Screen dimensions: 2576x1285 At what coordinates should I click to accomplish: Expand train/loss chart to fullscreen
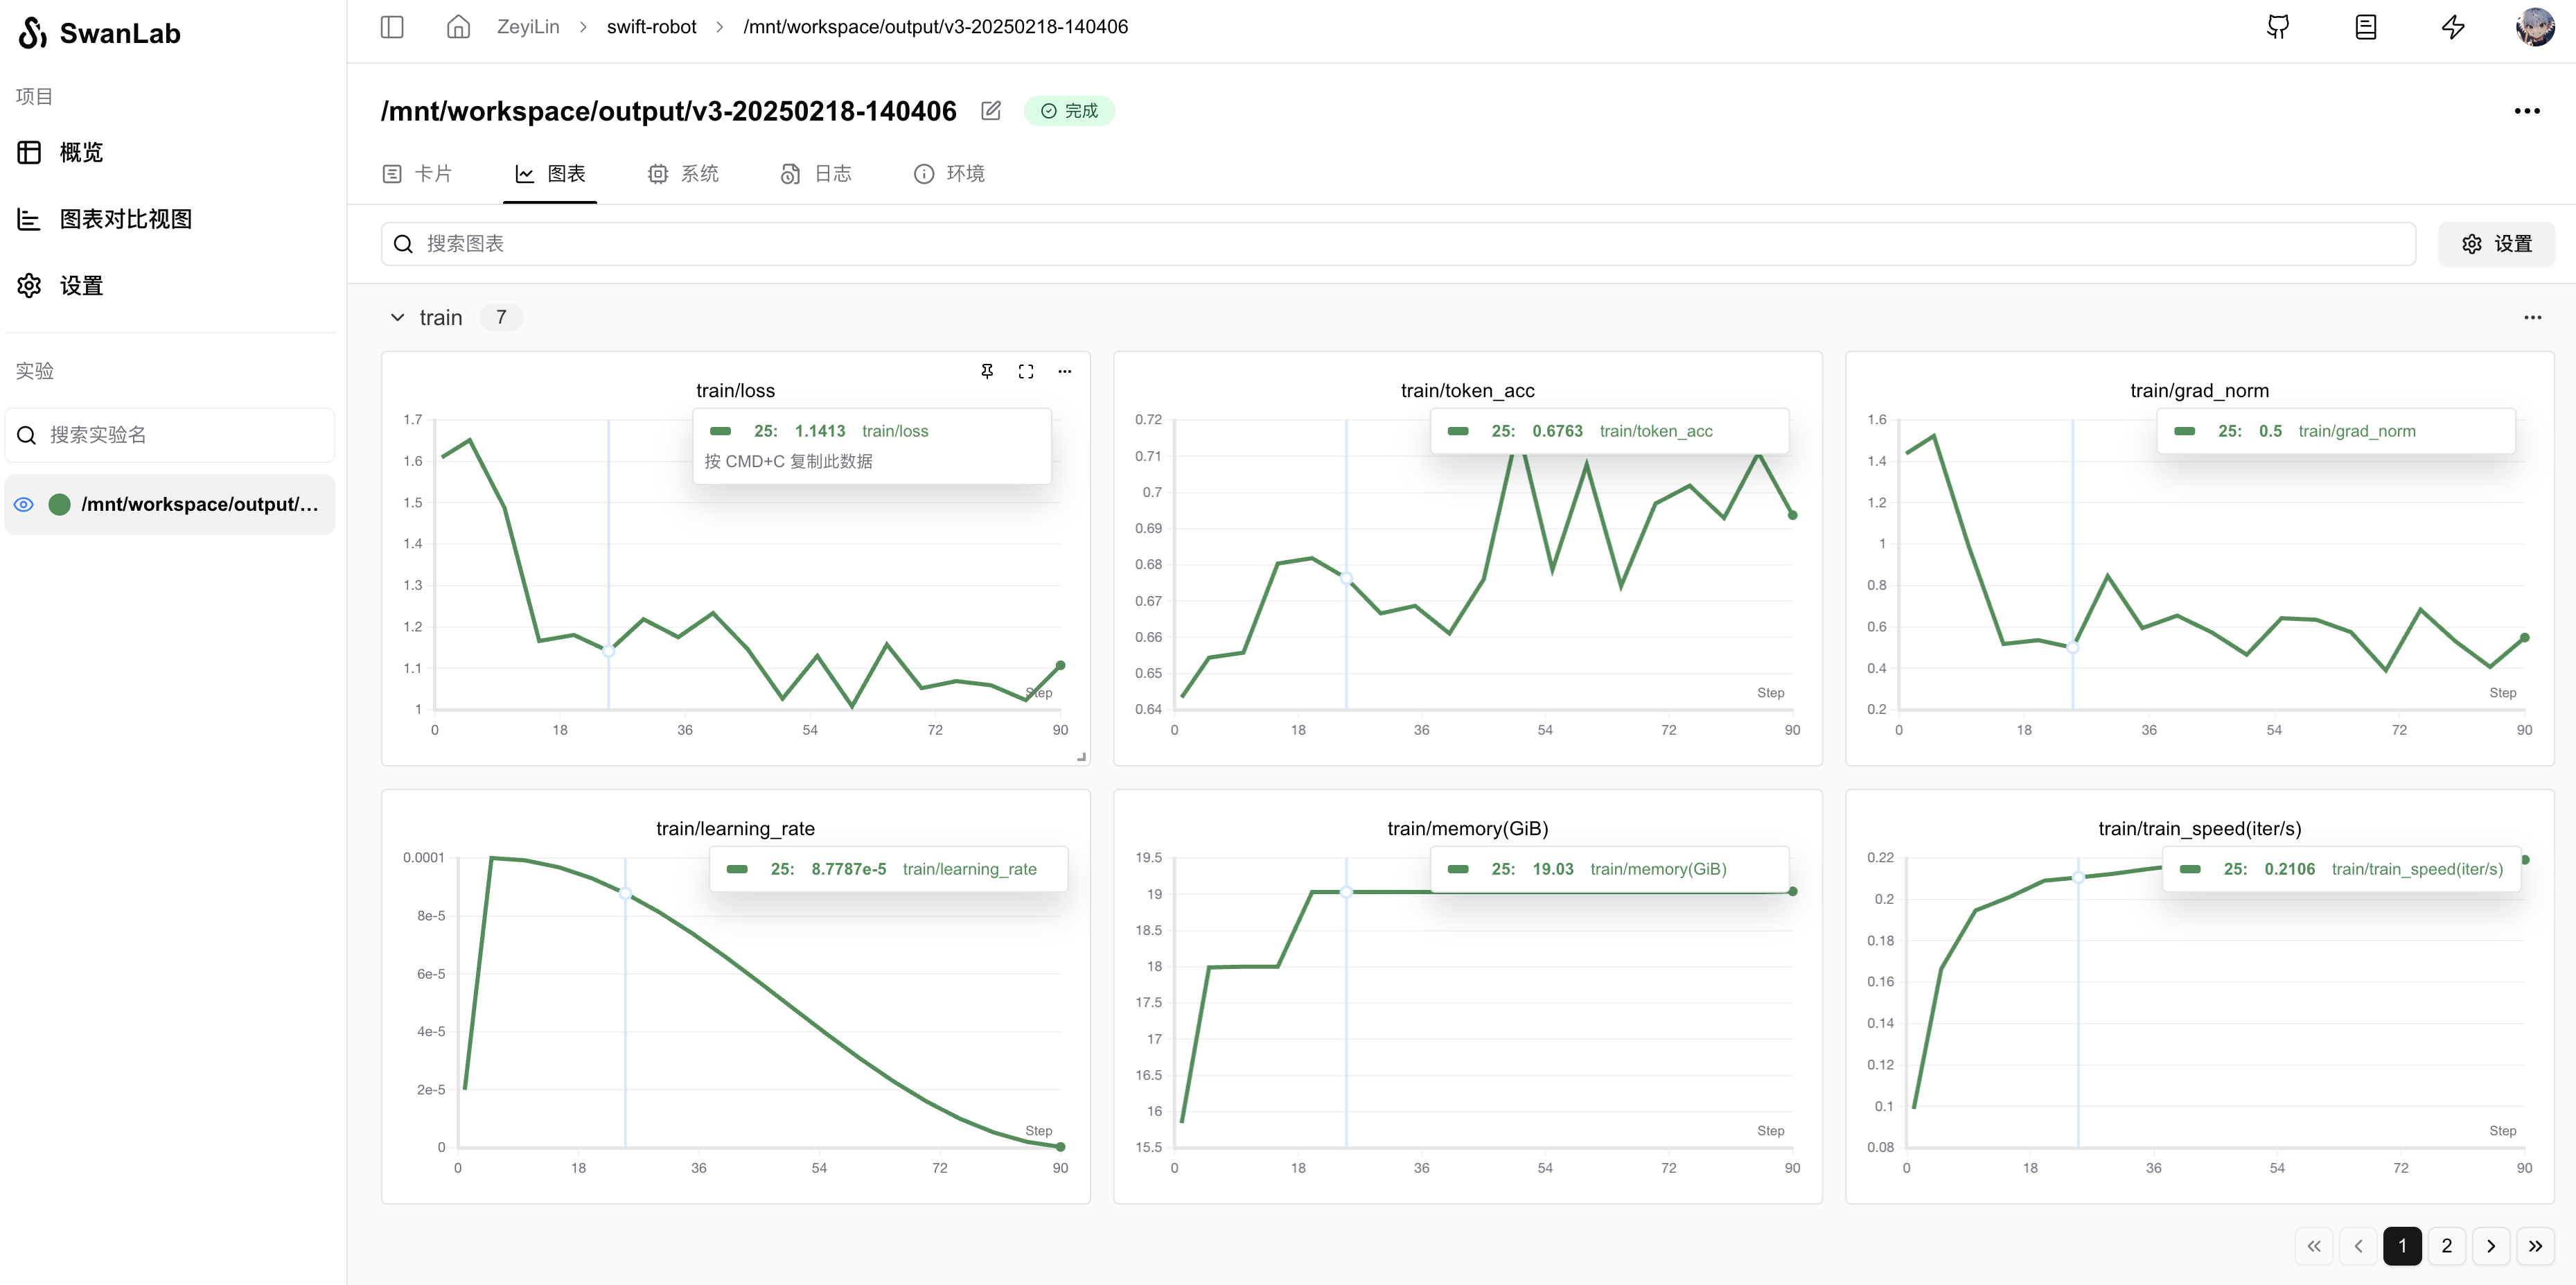[x=1025, y=371]
